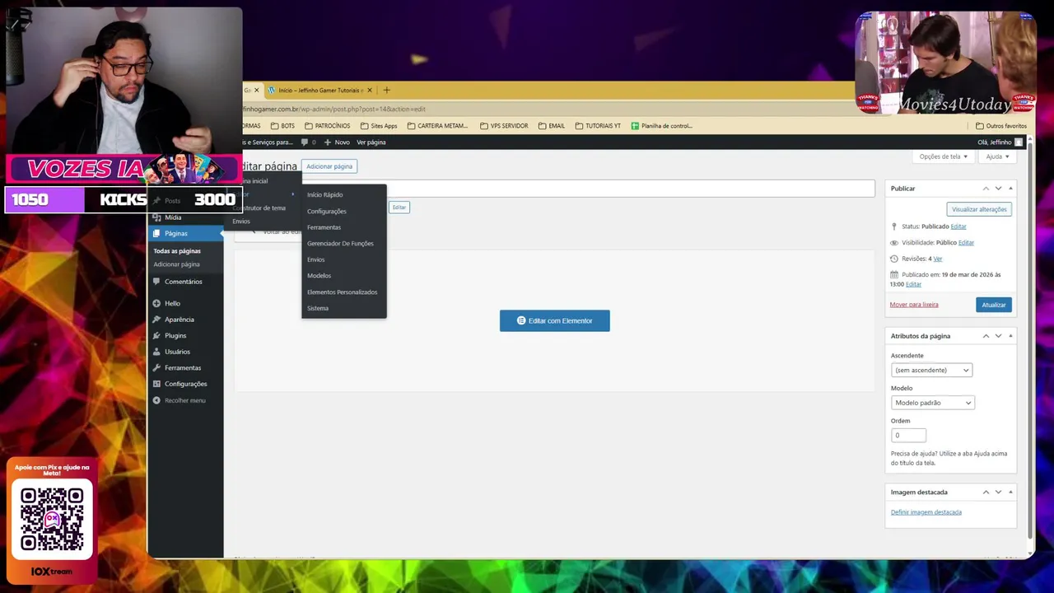Open the Ascendente parent dropdown

931,370
